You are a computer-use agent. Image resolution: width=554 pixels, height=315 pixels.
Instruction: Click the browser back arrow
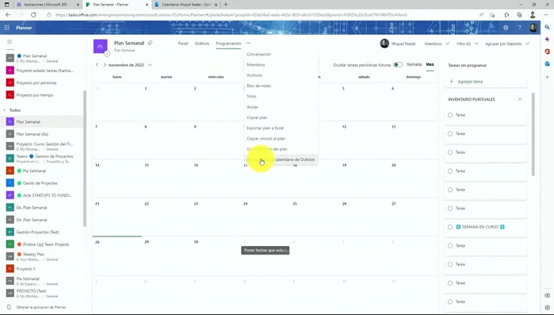pos(8,15)
